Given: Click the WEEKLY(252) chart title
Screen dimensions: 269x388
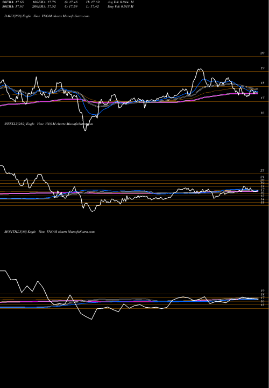Looking at the screenshot, I should (48, 124).
